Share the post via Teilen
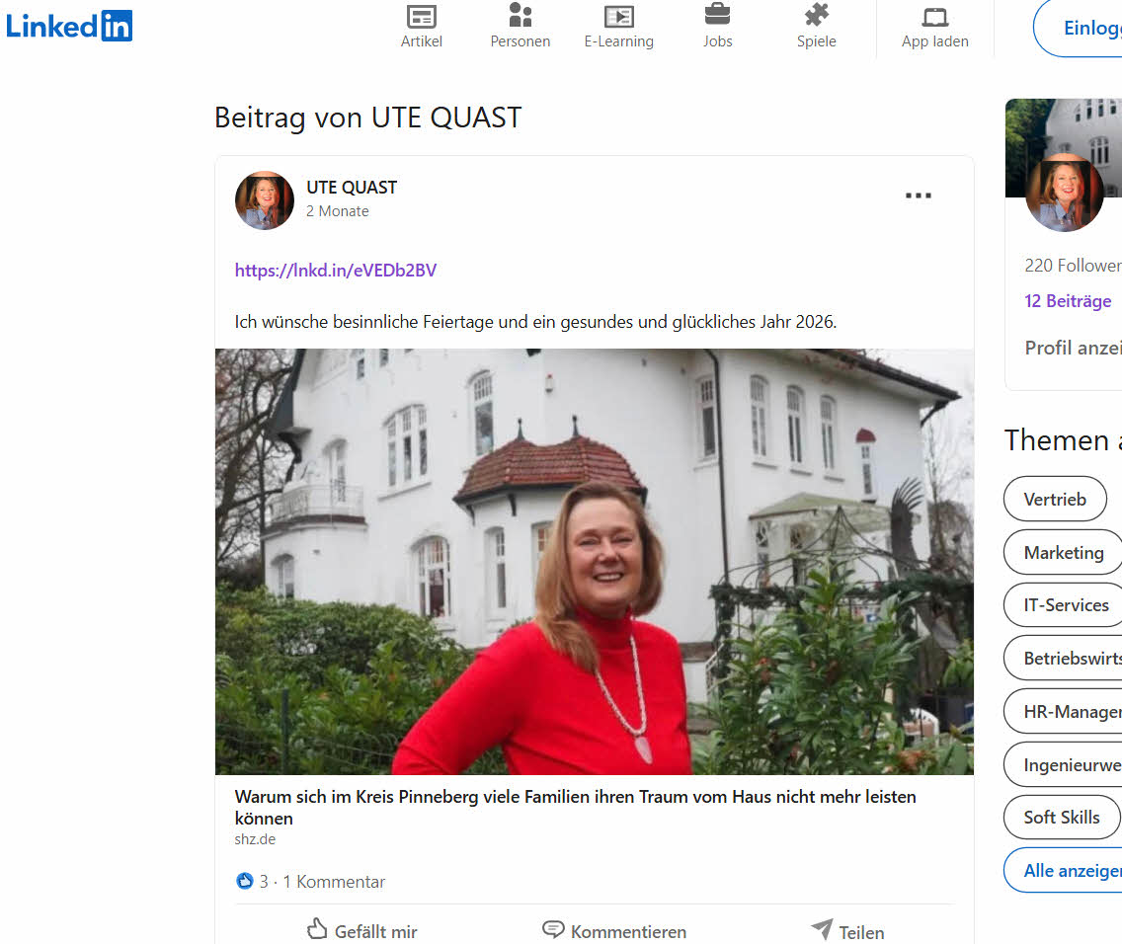 [847, 931]
